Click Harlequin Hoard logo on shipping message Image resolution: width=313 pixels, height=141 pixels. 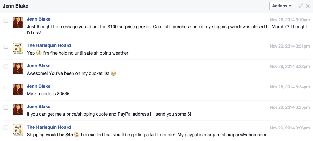tap(18, 130)
